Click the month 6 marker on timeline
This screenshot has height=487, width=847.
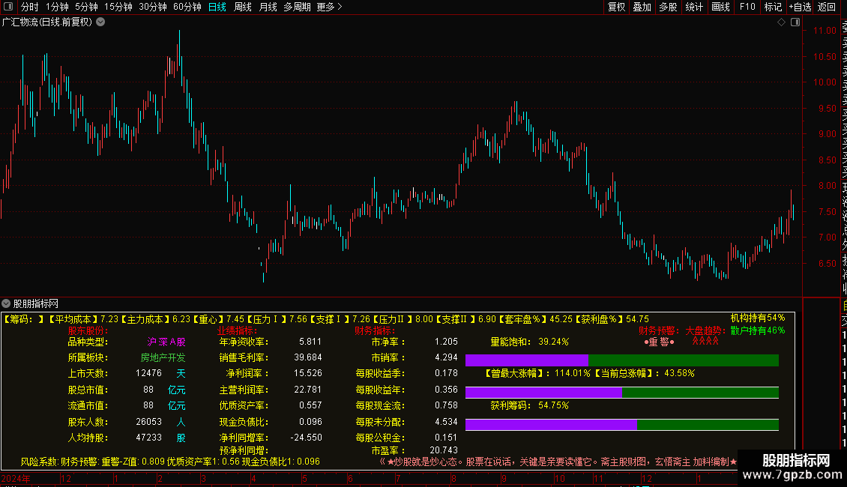click(x=350, y=478)
